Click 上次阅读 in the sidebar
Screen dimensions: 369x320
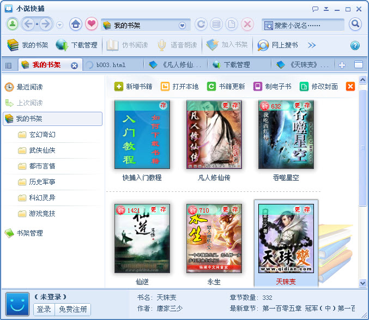tap(24, 103)
